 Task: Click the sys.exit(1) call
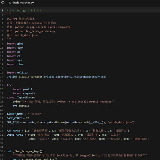click(21, 106)
